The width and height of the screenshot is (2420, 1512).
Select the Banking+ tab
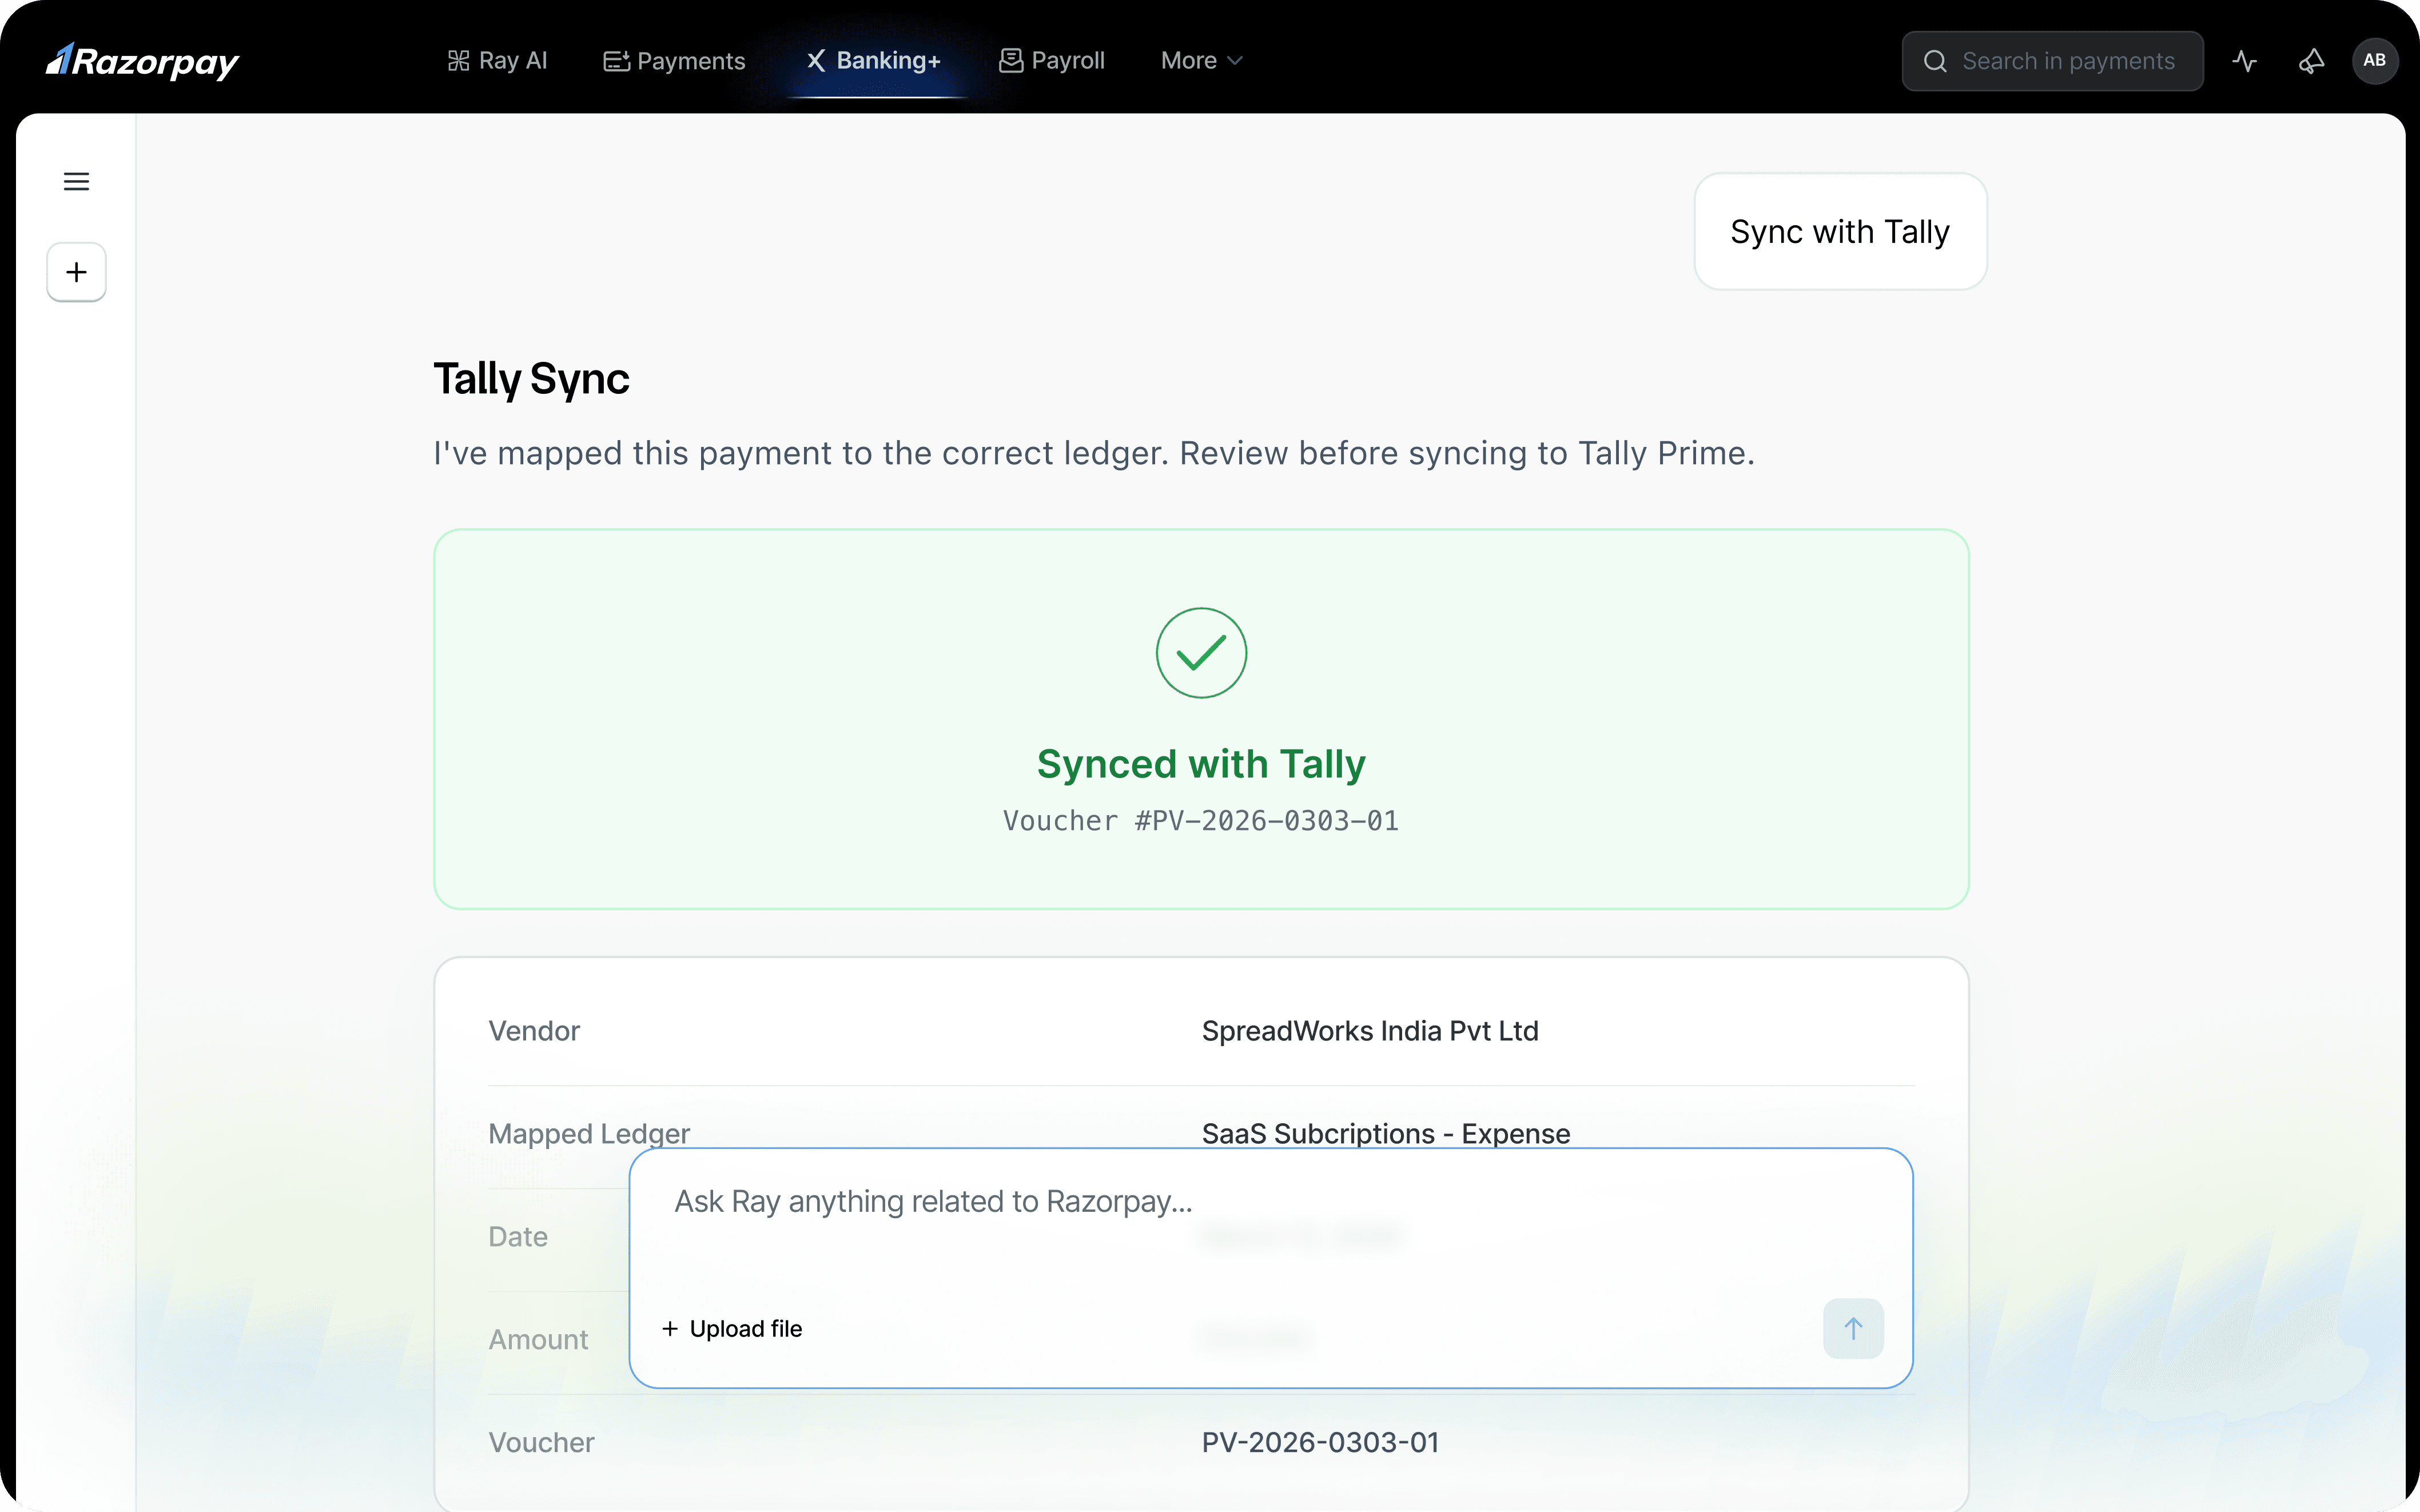874,61
